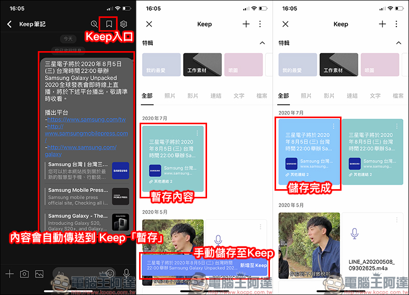Screen dimensions: 409x295
Task: Open options dots on middle Keep Samsung card
Action: (197, 133)
